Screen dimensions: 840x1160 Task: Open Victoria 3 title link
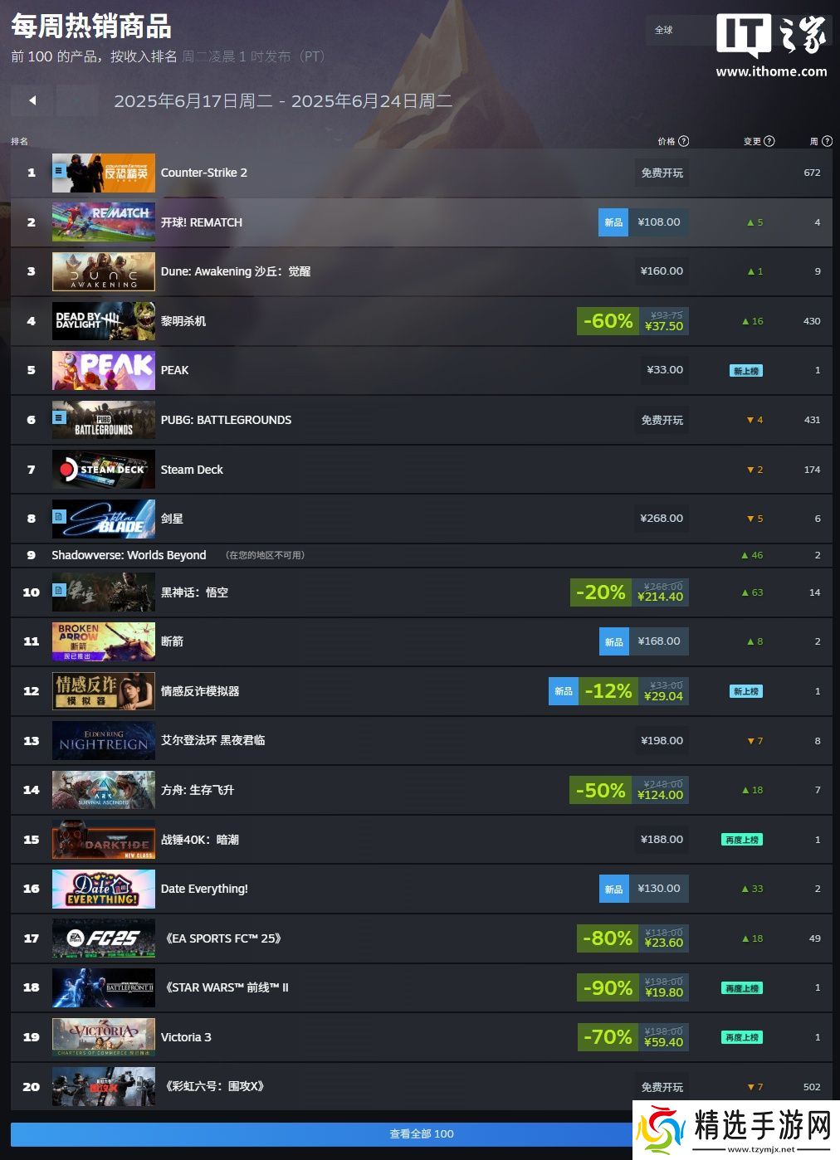click(186, 1037)
